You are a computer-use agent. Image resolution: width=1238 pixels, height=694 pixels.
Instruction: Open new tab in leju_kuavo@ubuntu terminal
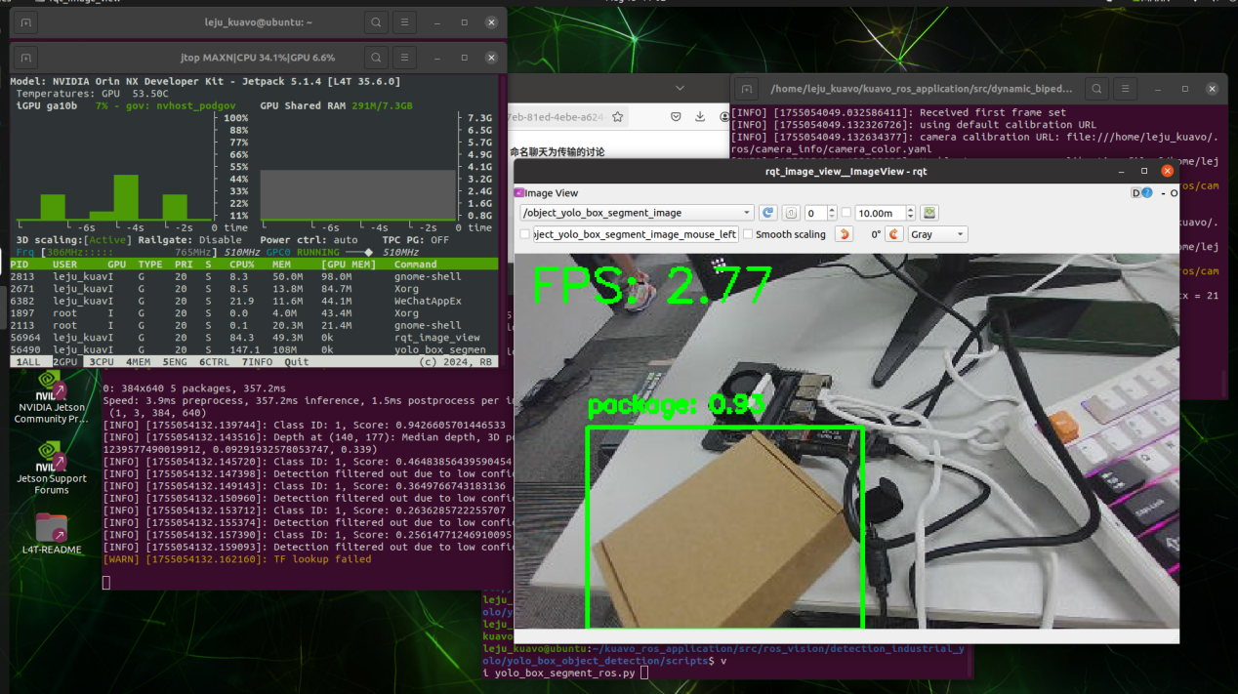[25, 21]
